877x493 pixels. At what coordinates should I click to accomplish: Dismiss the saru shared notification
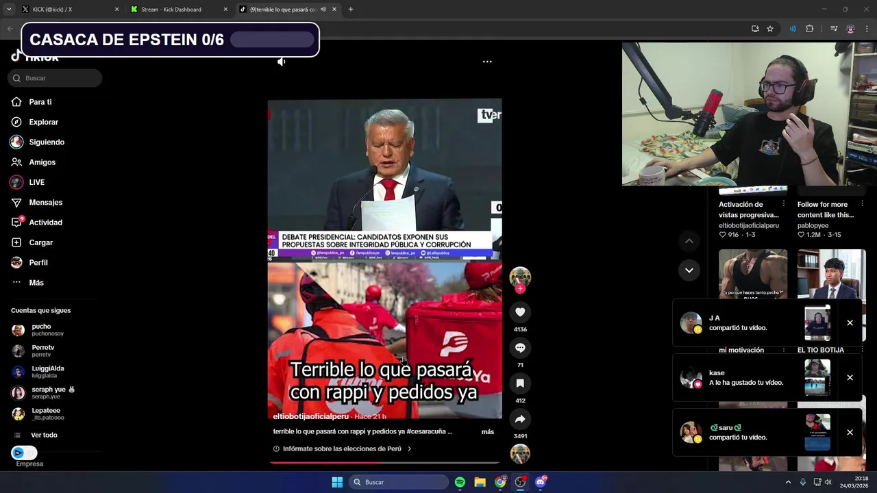coord(850,433)
